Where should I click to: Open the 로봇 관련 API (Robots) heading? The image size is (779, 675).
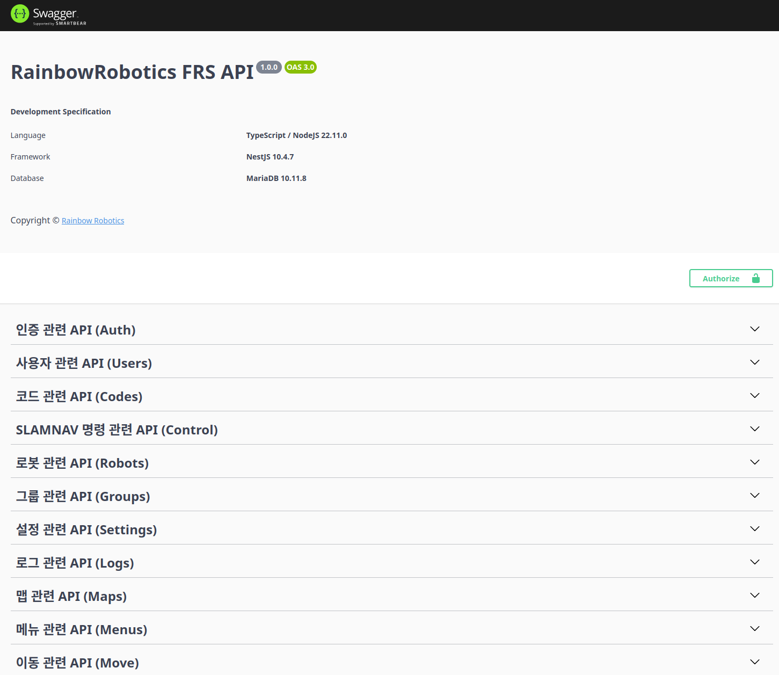tap(82, 463)
